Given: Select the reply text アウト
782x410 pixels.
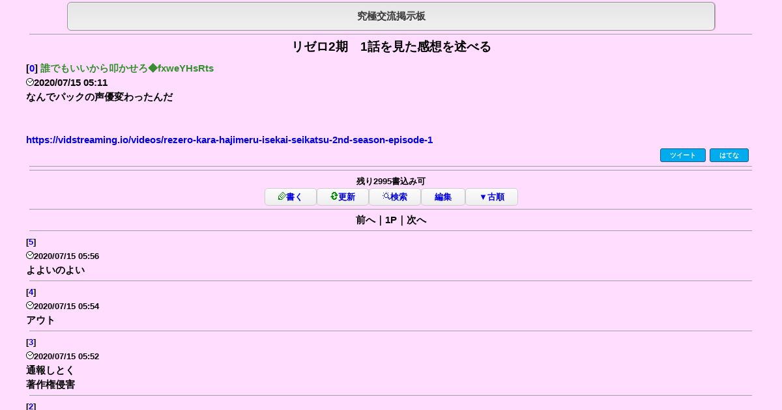Looking at the screenshot, I should pos(40,320).
